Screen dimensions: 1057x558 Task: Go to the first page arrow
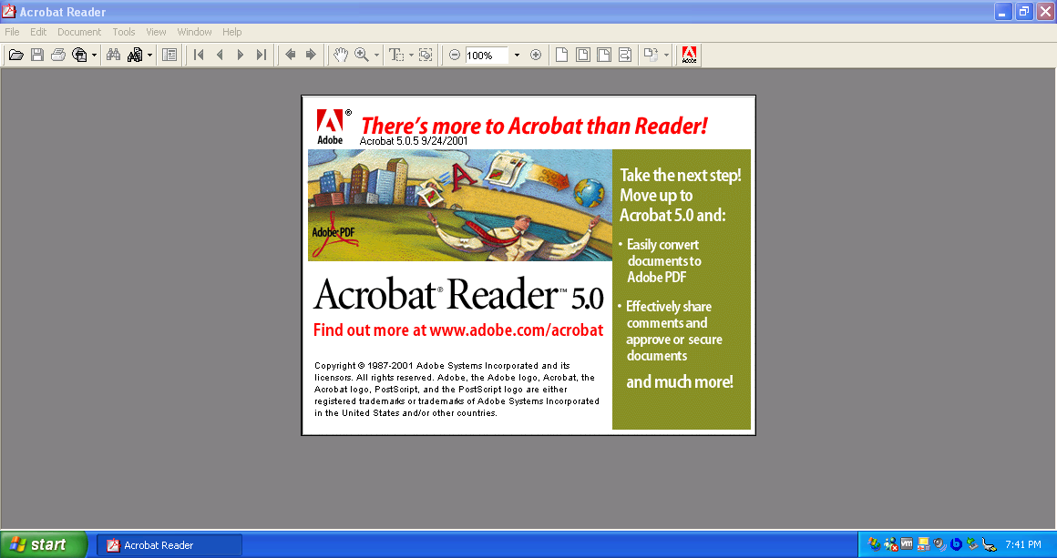[x=199, y=55]
